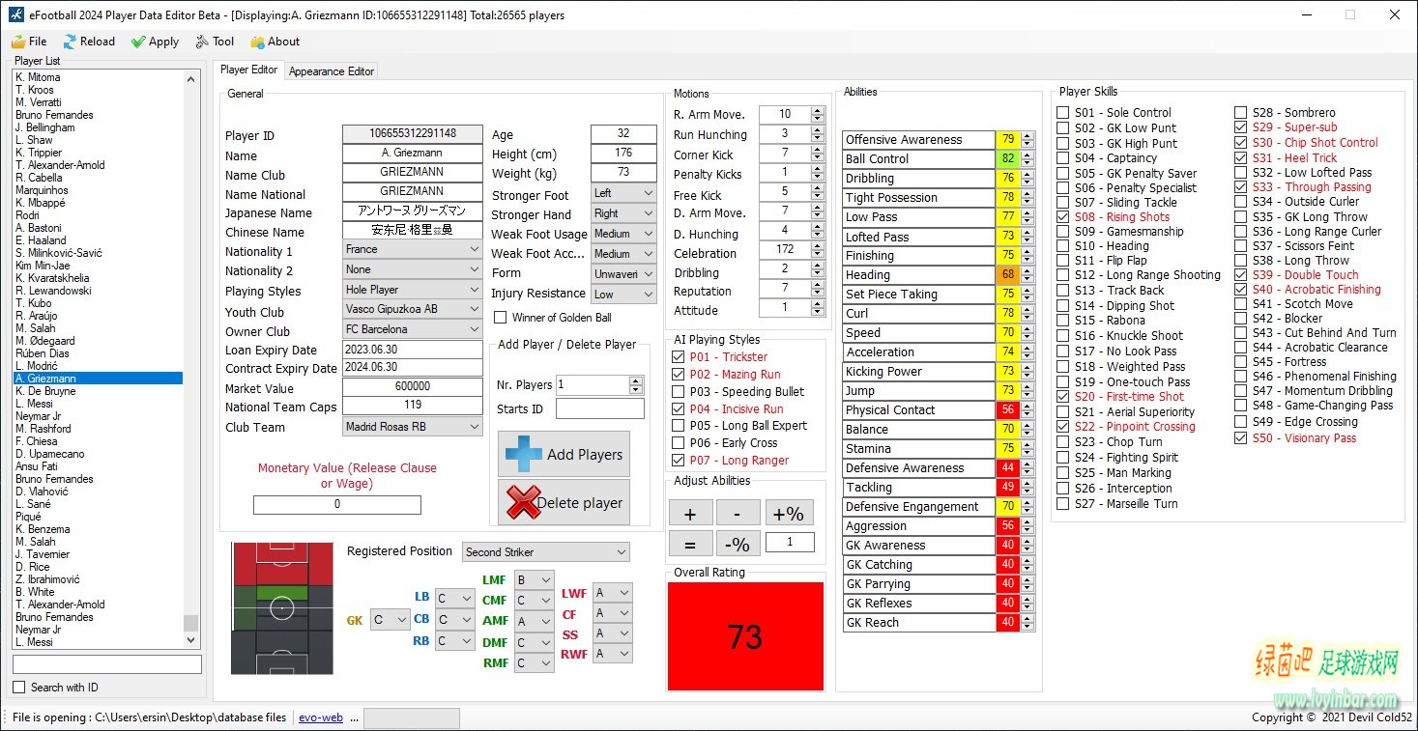Enable Search with ID checkbox
Viewport: 1418px width, 731px height.
[18, 687]
